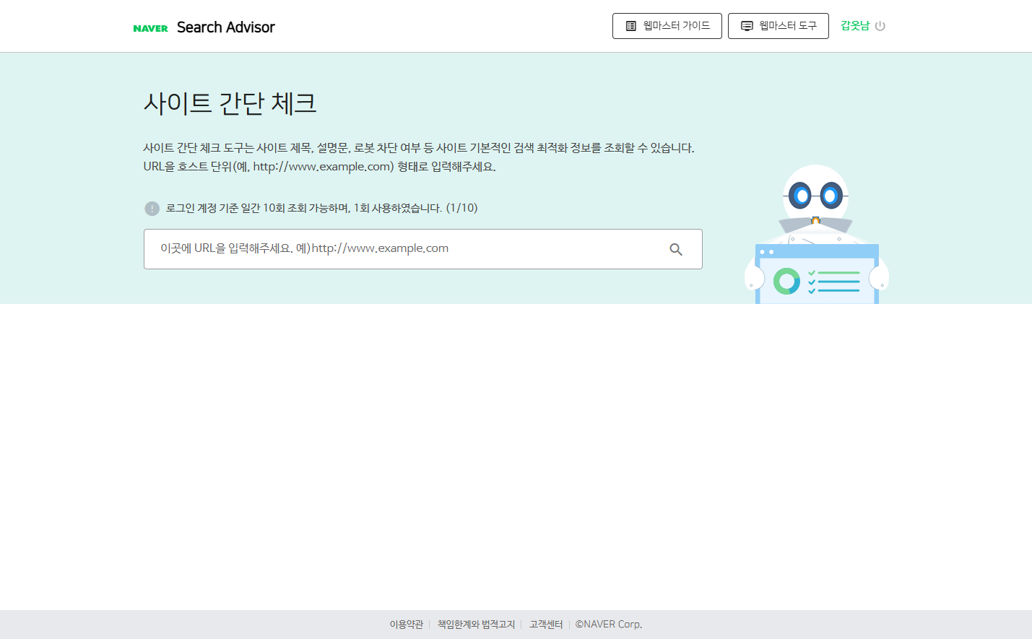Open the 고객센터 footer link

click(546, 625)
